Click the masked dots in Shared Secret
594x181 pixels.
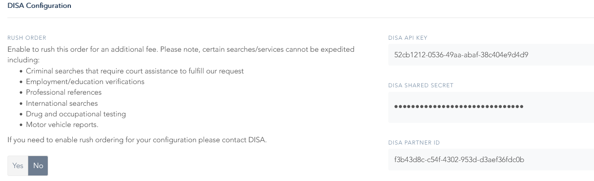coord(459,107)
